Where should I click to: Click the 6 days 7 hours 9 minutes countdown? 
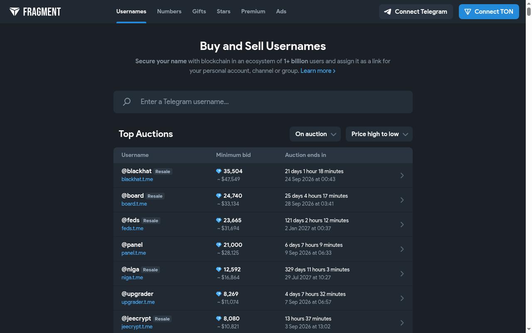coord(314,245)
